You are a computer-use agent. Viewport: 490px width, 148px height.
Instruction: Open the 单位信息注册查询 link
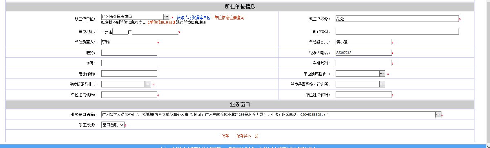tap(229, 17)
